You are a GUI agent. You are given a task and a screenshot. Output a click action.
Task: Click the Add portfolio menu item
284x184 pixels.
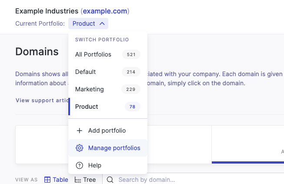click(x=107, y=130)
